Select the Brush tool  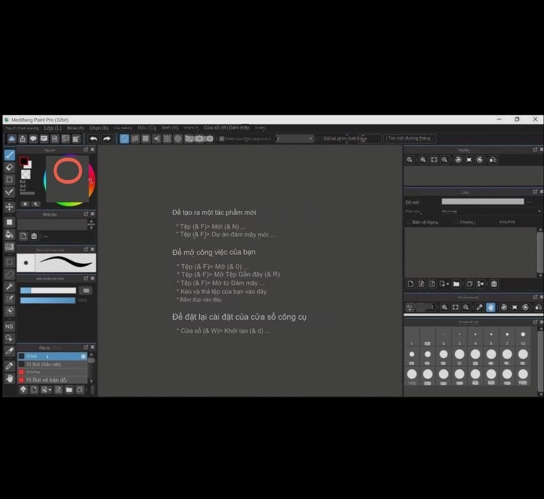click(10, 155)
